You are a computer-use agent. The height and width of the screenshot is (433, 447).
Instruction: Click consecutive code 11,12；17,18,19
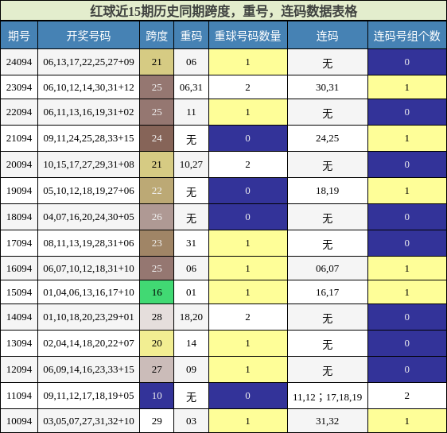327,396
